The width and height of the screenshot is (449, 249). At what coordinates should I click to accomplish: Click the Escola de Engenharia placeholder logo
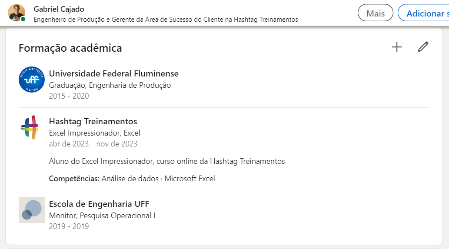32,210
